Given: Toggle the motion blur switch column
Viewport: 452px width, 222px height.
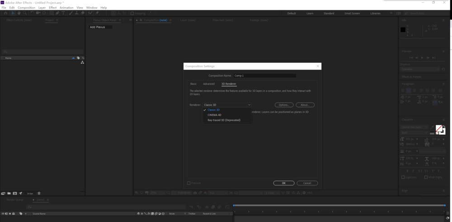Looking at the screenshot, I should (x=156, y=213).
